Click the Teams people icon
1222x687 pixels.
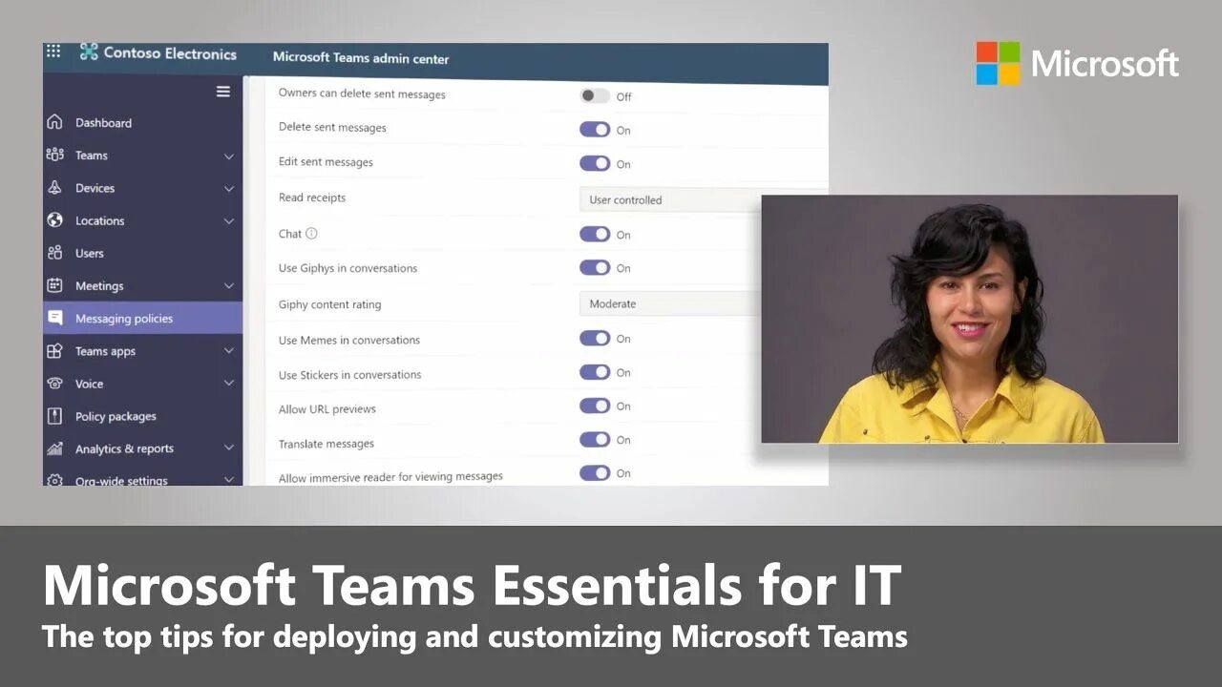[x=54, y=155]
